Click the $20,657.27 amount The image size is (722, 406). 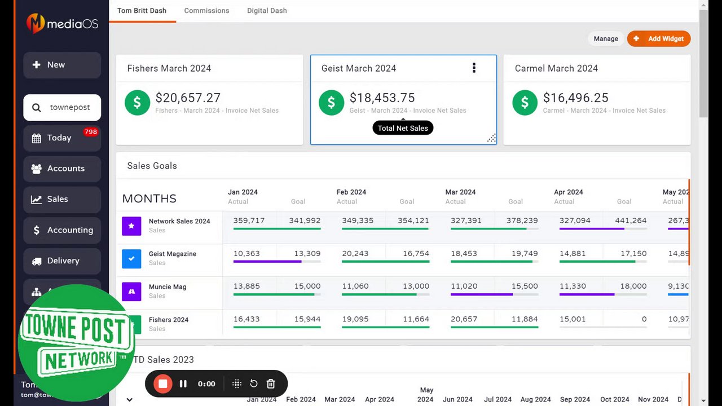pos(188,98)
